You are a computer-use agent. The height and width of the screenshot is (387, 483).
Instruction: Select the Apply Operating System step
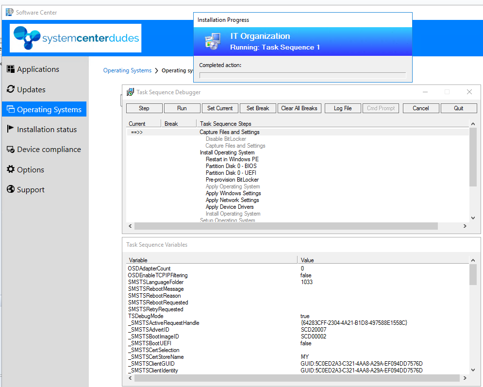[x=233, y=186]
